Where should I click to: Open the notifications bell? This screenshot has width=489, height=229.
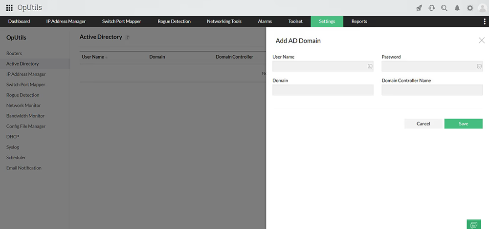tap(457, 8)
